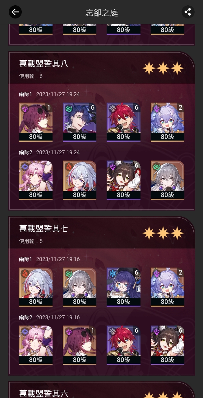Select Kafka portrait in 其八 Team 1

point(36,122)
